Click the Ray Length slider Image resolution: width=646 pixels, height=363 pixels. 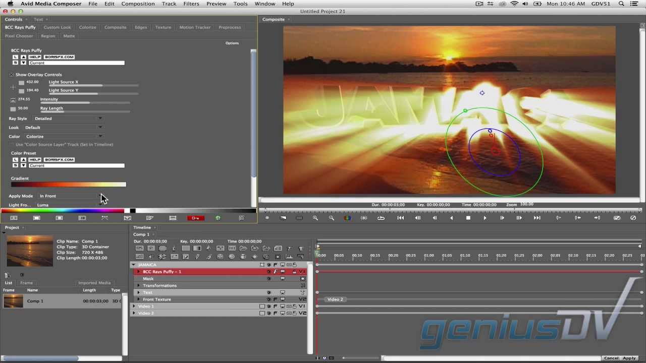[85, 111]
